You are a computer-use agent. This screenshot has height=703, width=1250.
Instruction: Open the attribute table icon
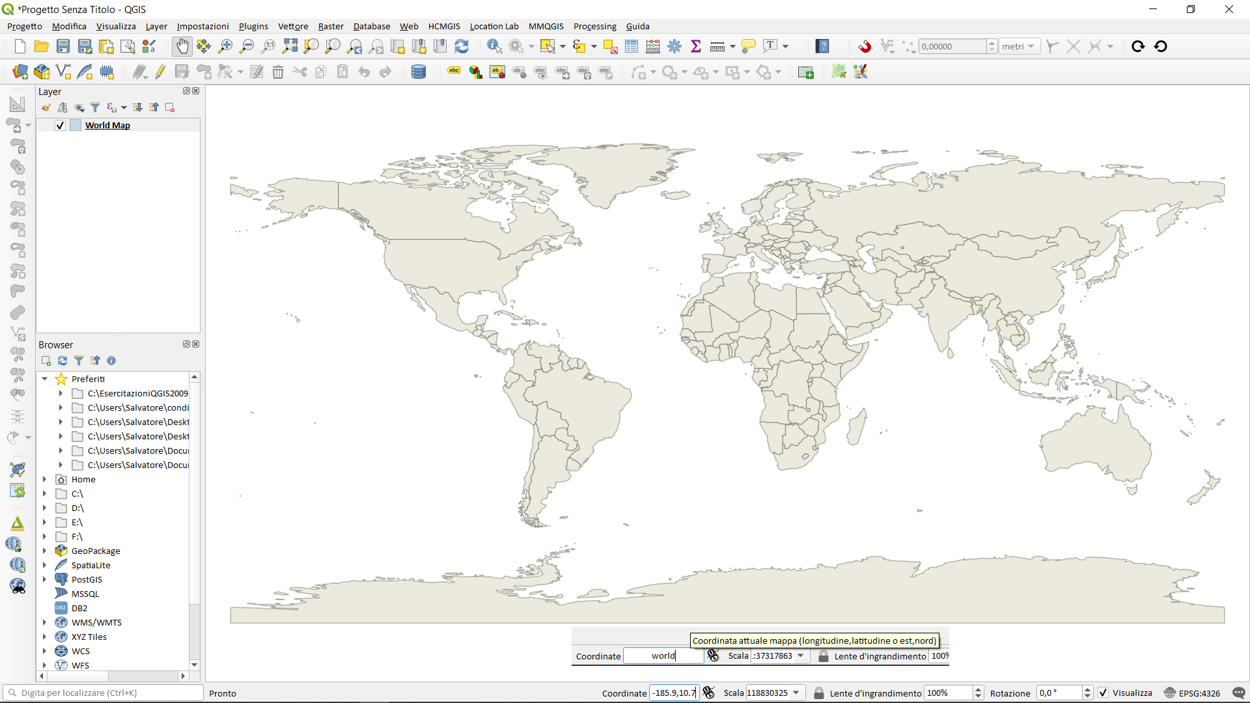632,46
